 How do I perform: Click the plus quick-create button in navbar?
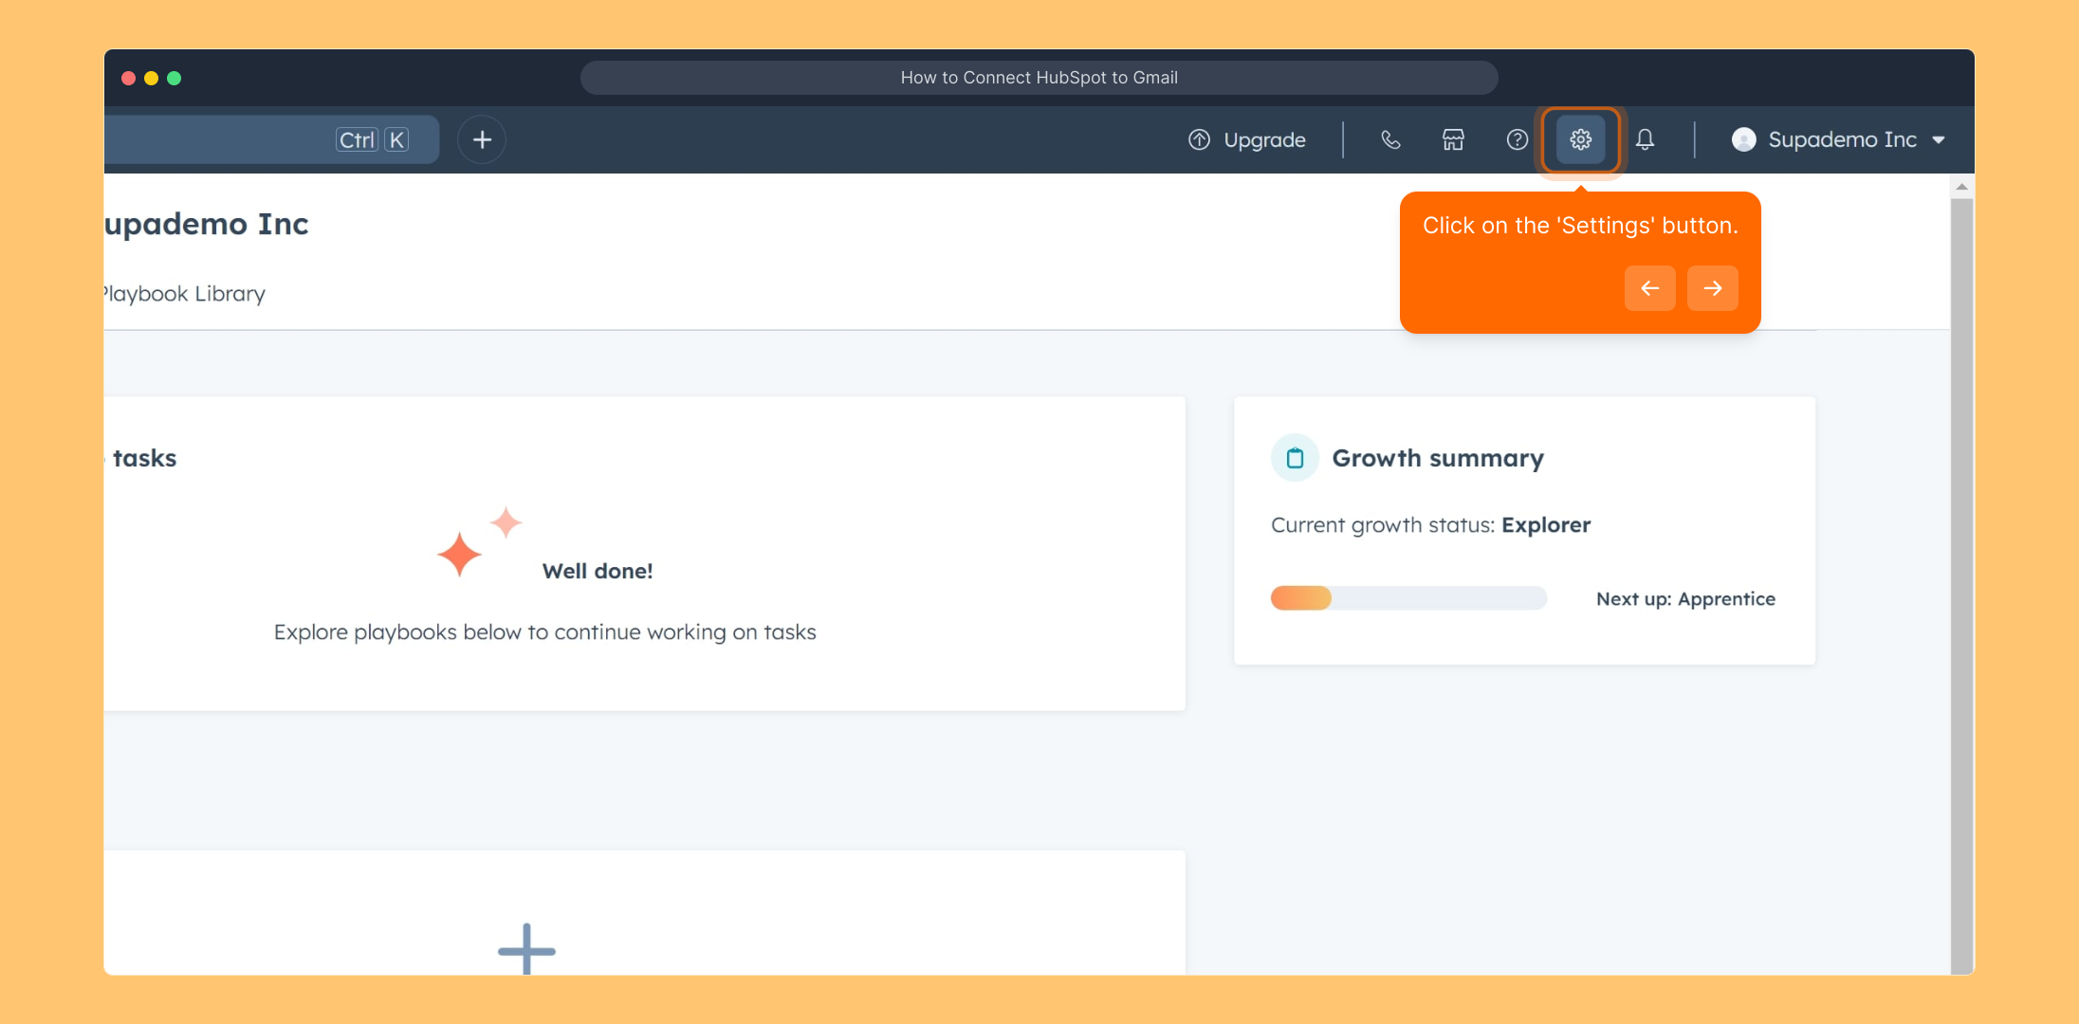tap(482, 140)
